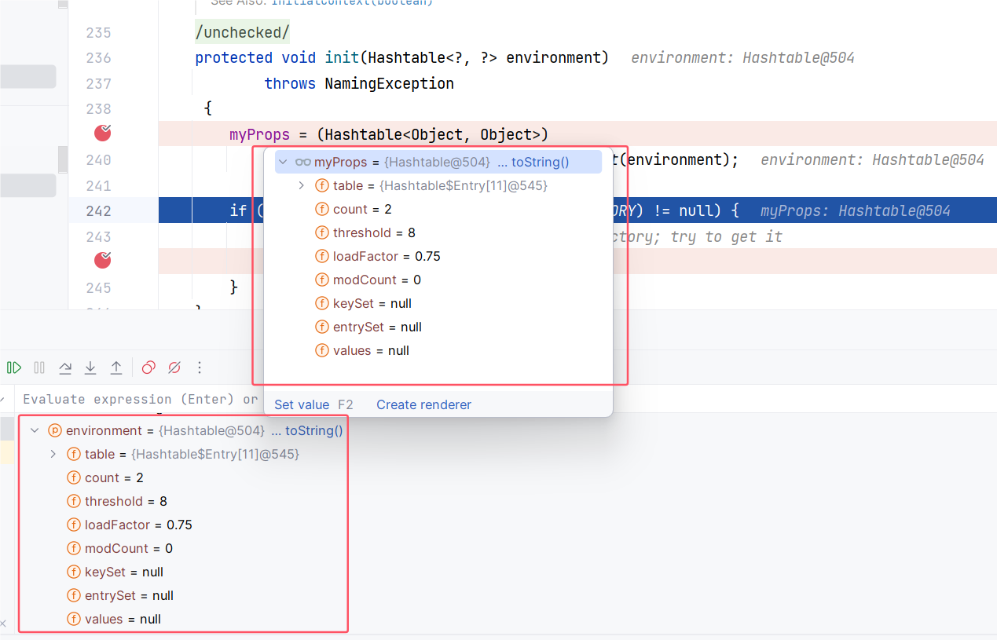Open the debugger More options menu
The width and height of the screenshot is (997, 640).
click(x=200, y=368)
